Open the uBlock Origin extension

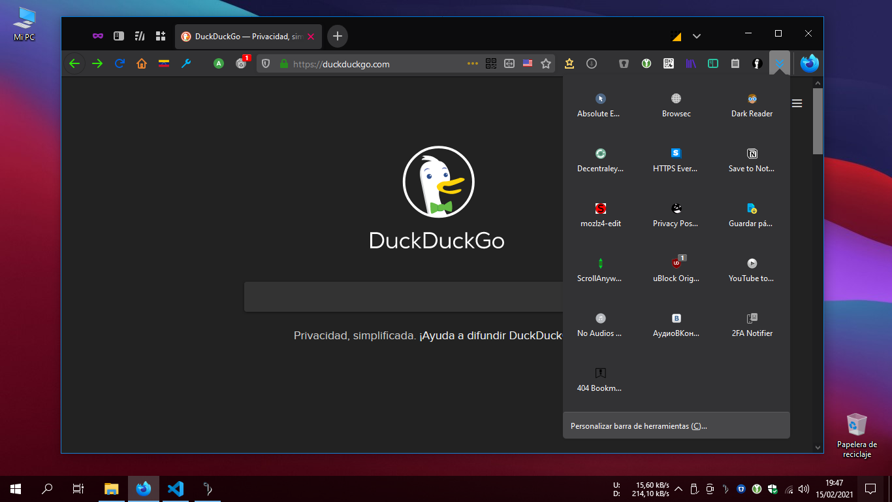coord(676,270)
